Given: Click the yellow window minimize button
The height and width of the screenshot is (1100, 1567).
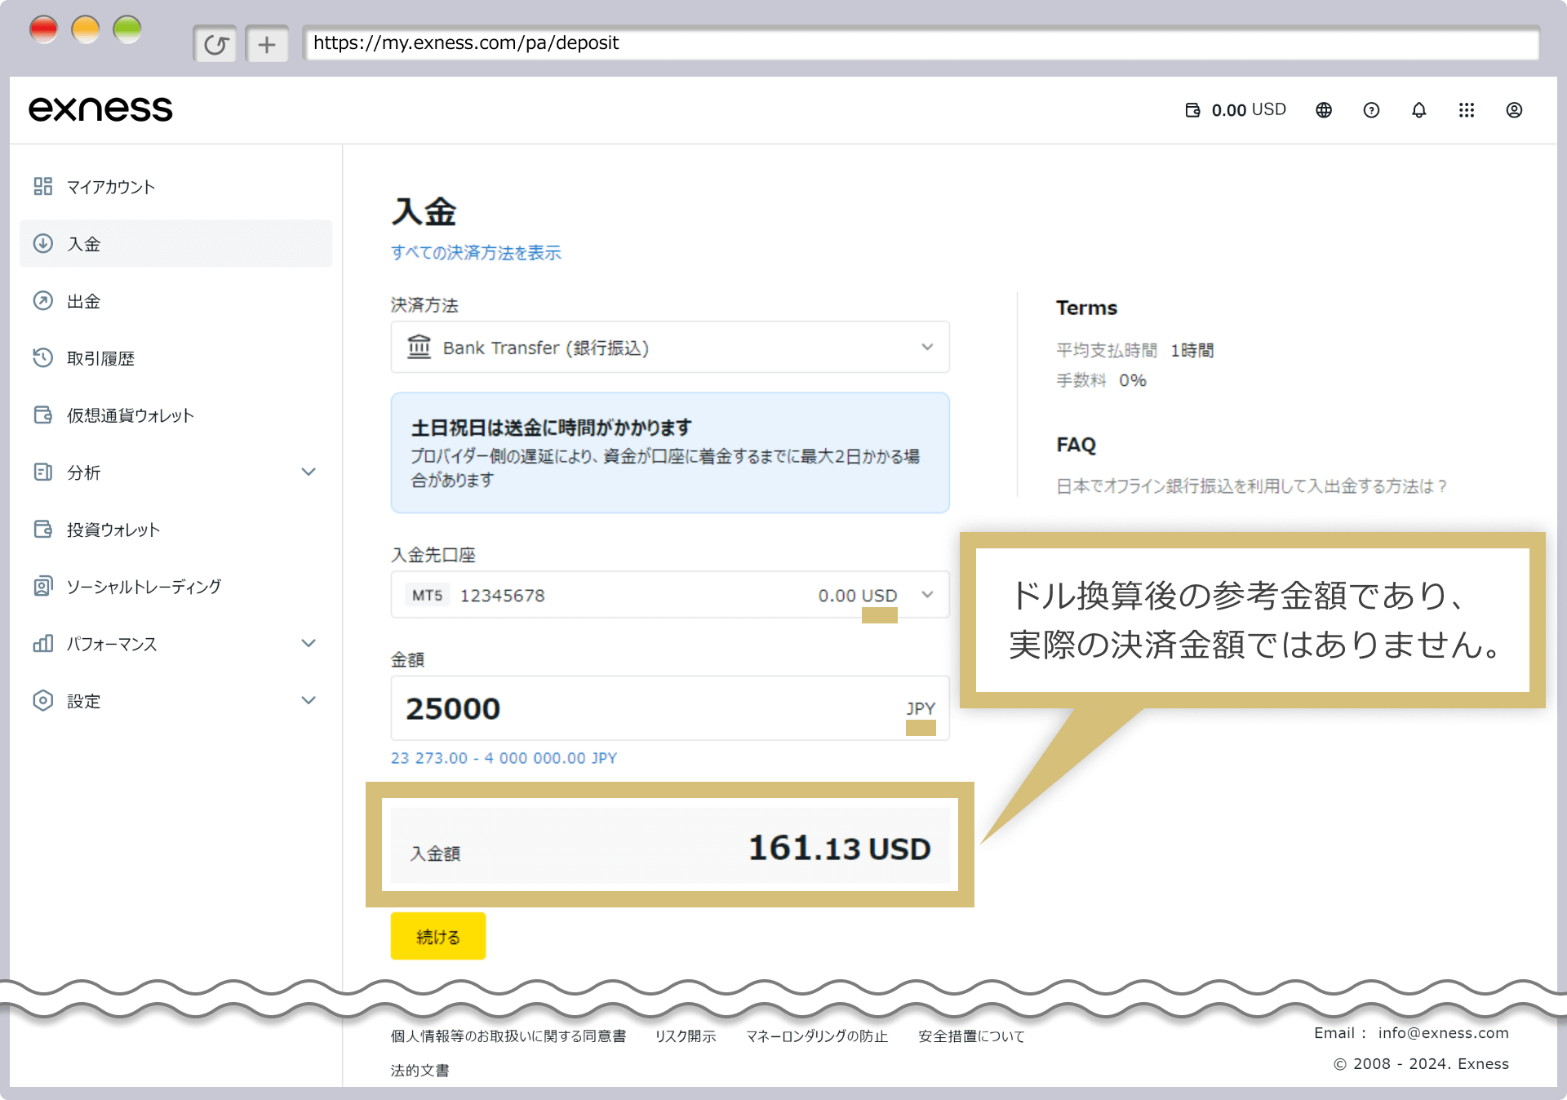Looking at the screenshot, I should [86, 29].
